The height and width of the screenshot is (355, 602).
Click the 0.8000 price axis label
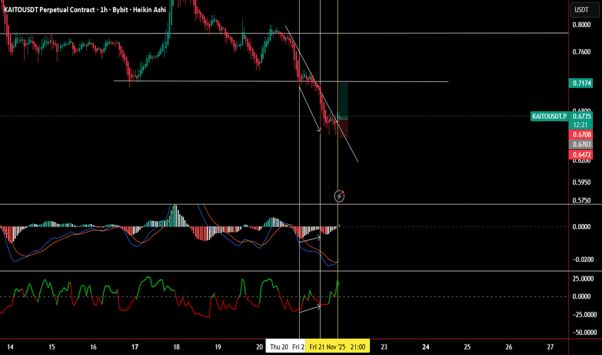[581, 25]
